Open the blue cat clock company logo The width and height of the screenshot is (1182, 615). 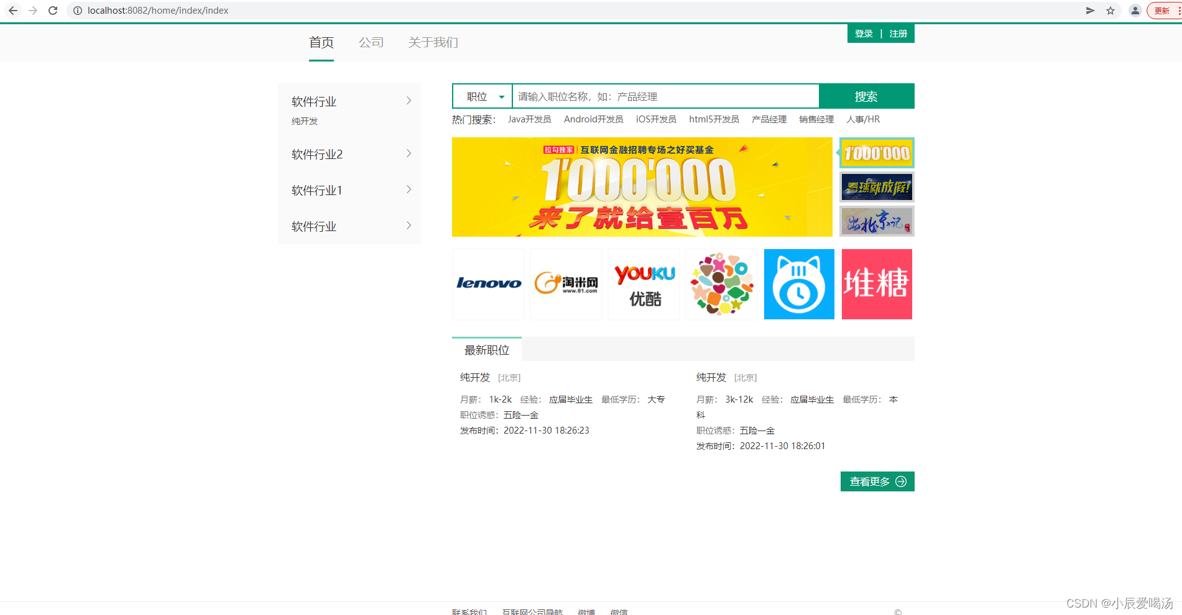[x=799, y=284]
